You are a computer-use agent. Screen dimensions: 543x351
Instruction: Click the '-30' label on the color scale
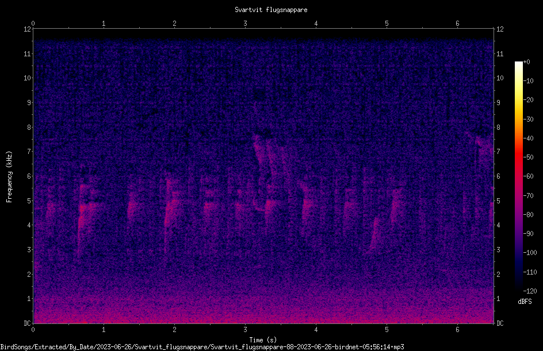pos(528,119)
